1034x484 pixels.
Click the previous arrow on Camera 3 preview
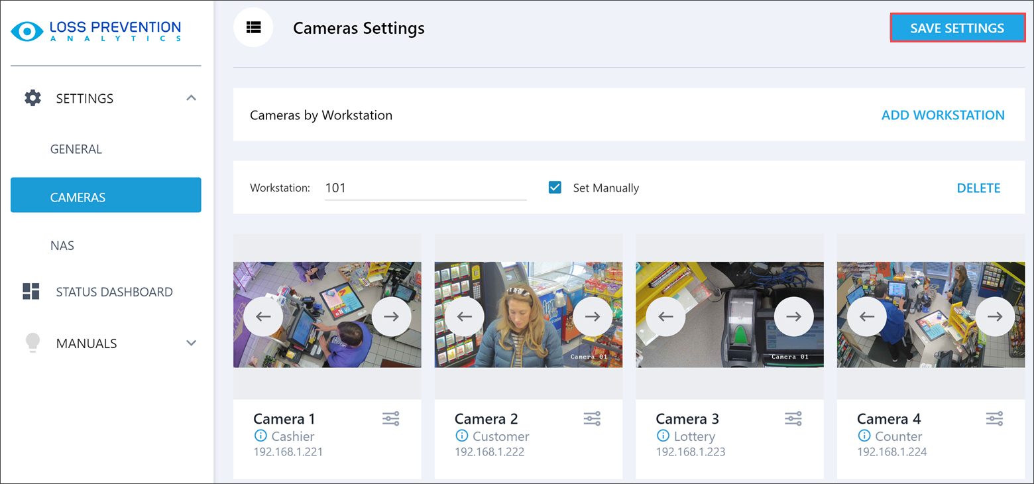[664, 316]
